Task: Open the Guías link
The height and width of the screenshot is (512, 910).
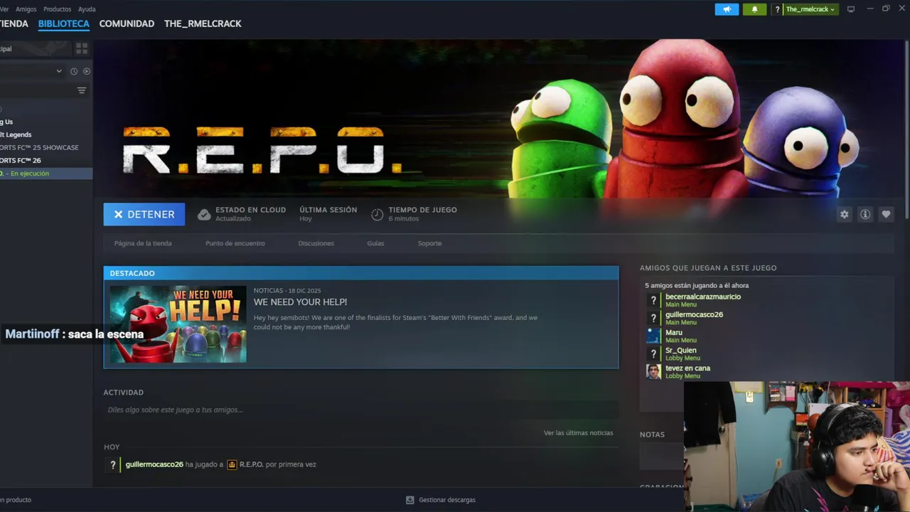Action: 375,243
